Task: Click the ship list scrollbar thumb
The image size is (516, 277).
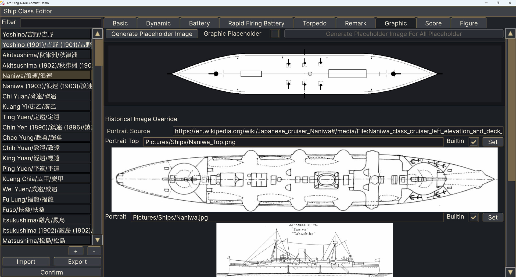Action: pyautogui.click(x=98, y=53)
